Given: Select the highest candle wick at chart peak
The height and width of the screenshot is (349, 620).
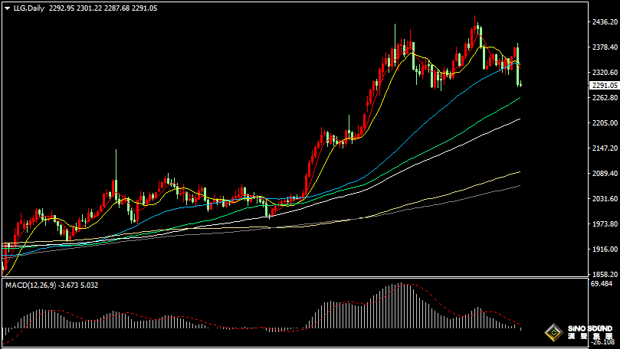Looking at the screenshot, I should click(x=475, y=19).
